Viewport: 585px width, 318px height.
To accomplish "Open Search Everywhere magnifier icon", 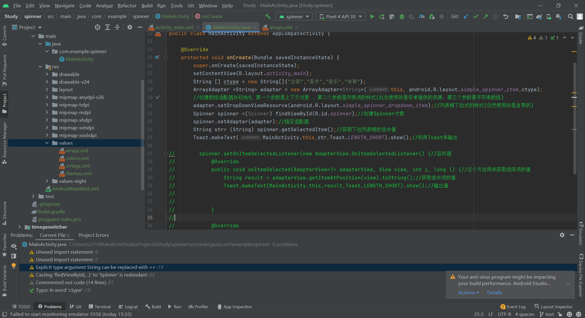I will coord(570,16).
